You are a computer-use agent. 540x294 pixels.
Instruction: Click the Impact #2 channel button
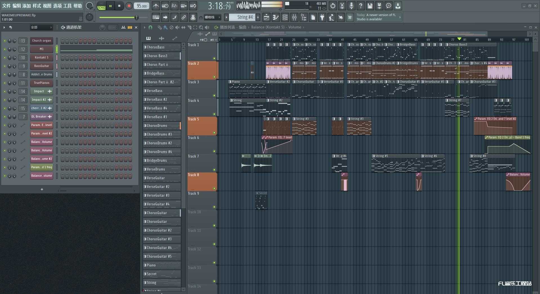pos(42,100)
